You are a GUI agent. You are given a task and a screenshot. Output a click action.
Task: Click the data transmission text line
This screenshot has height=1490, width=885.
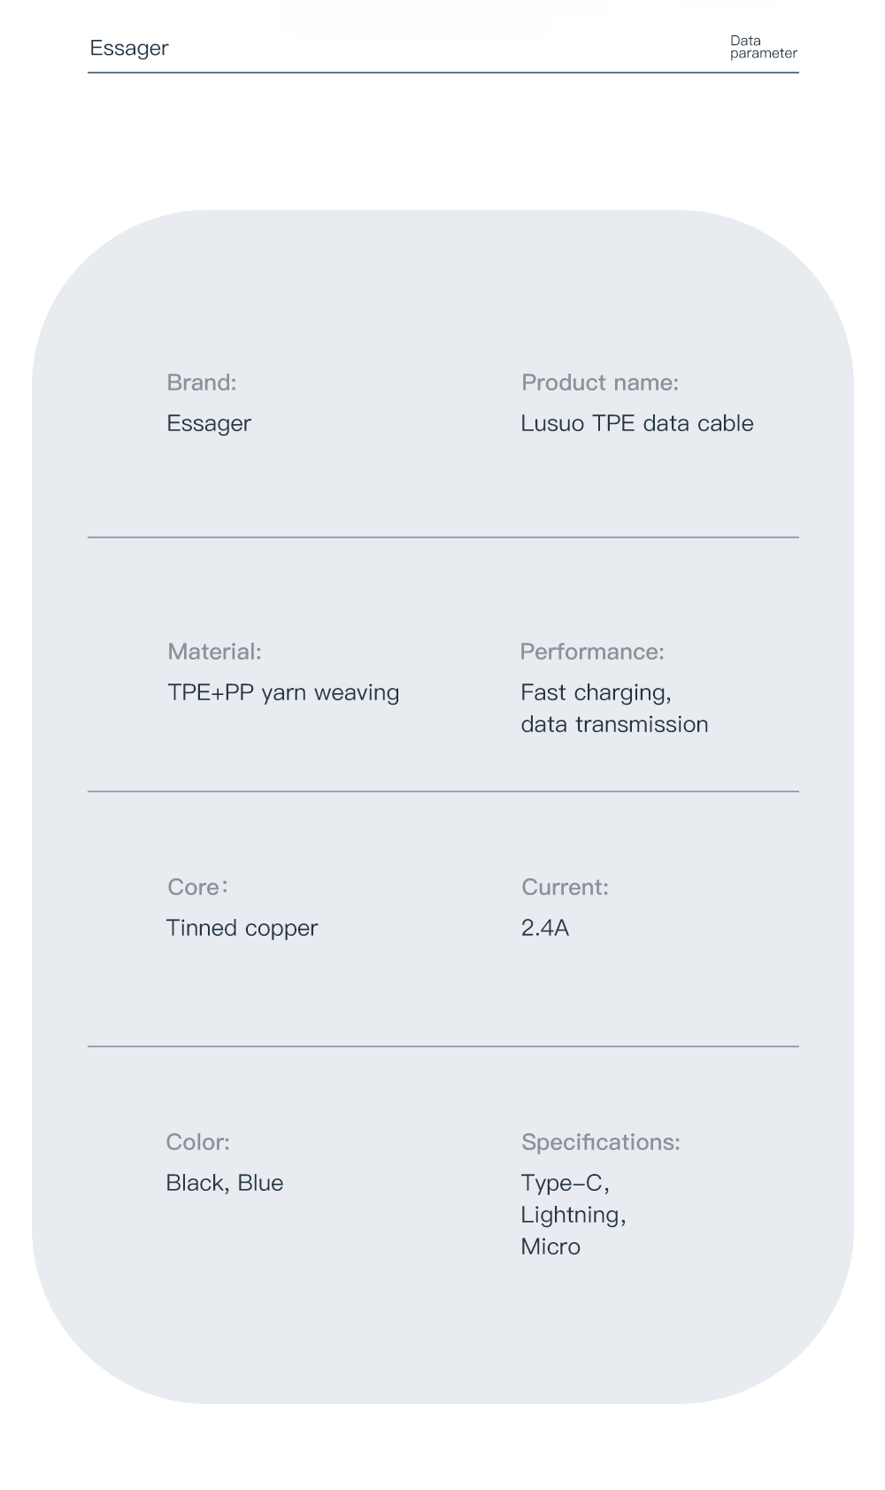point(614,724)
